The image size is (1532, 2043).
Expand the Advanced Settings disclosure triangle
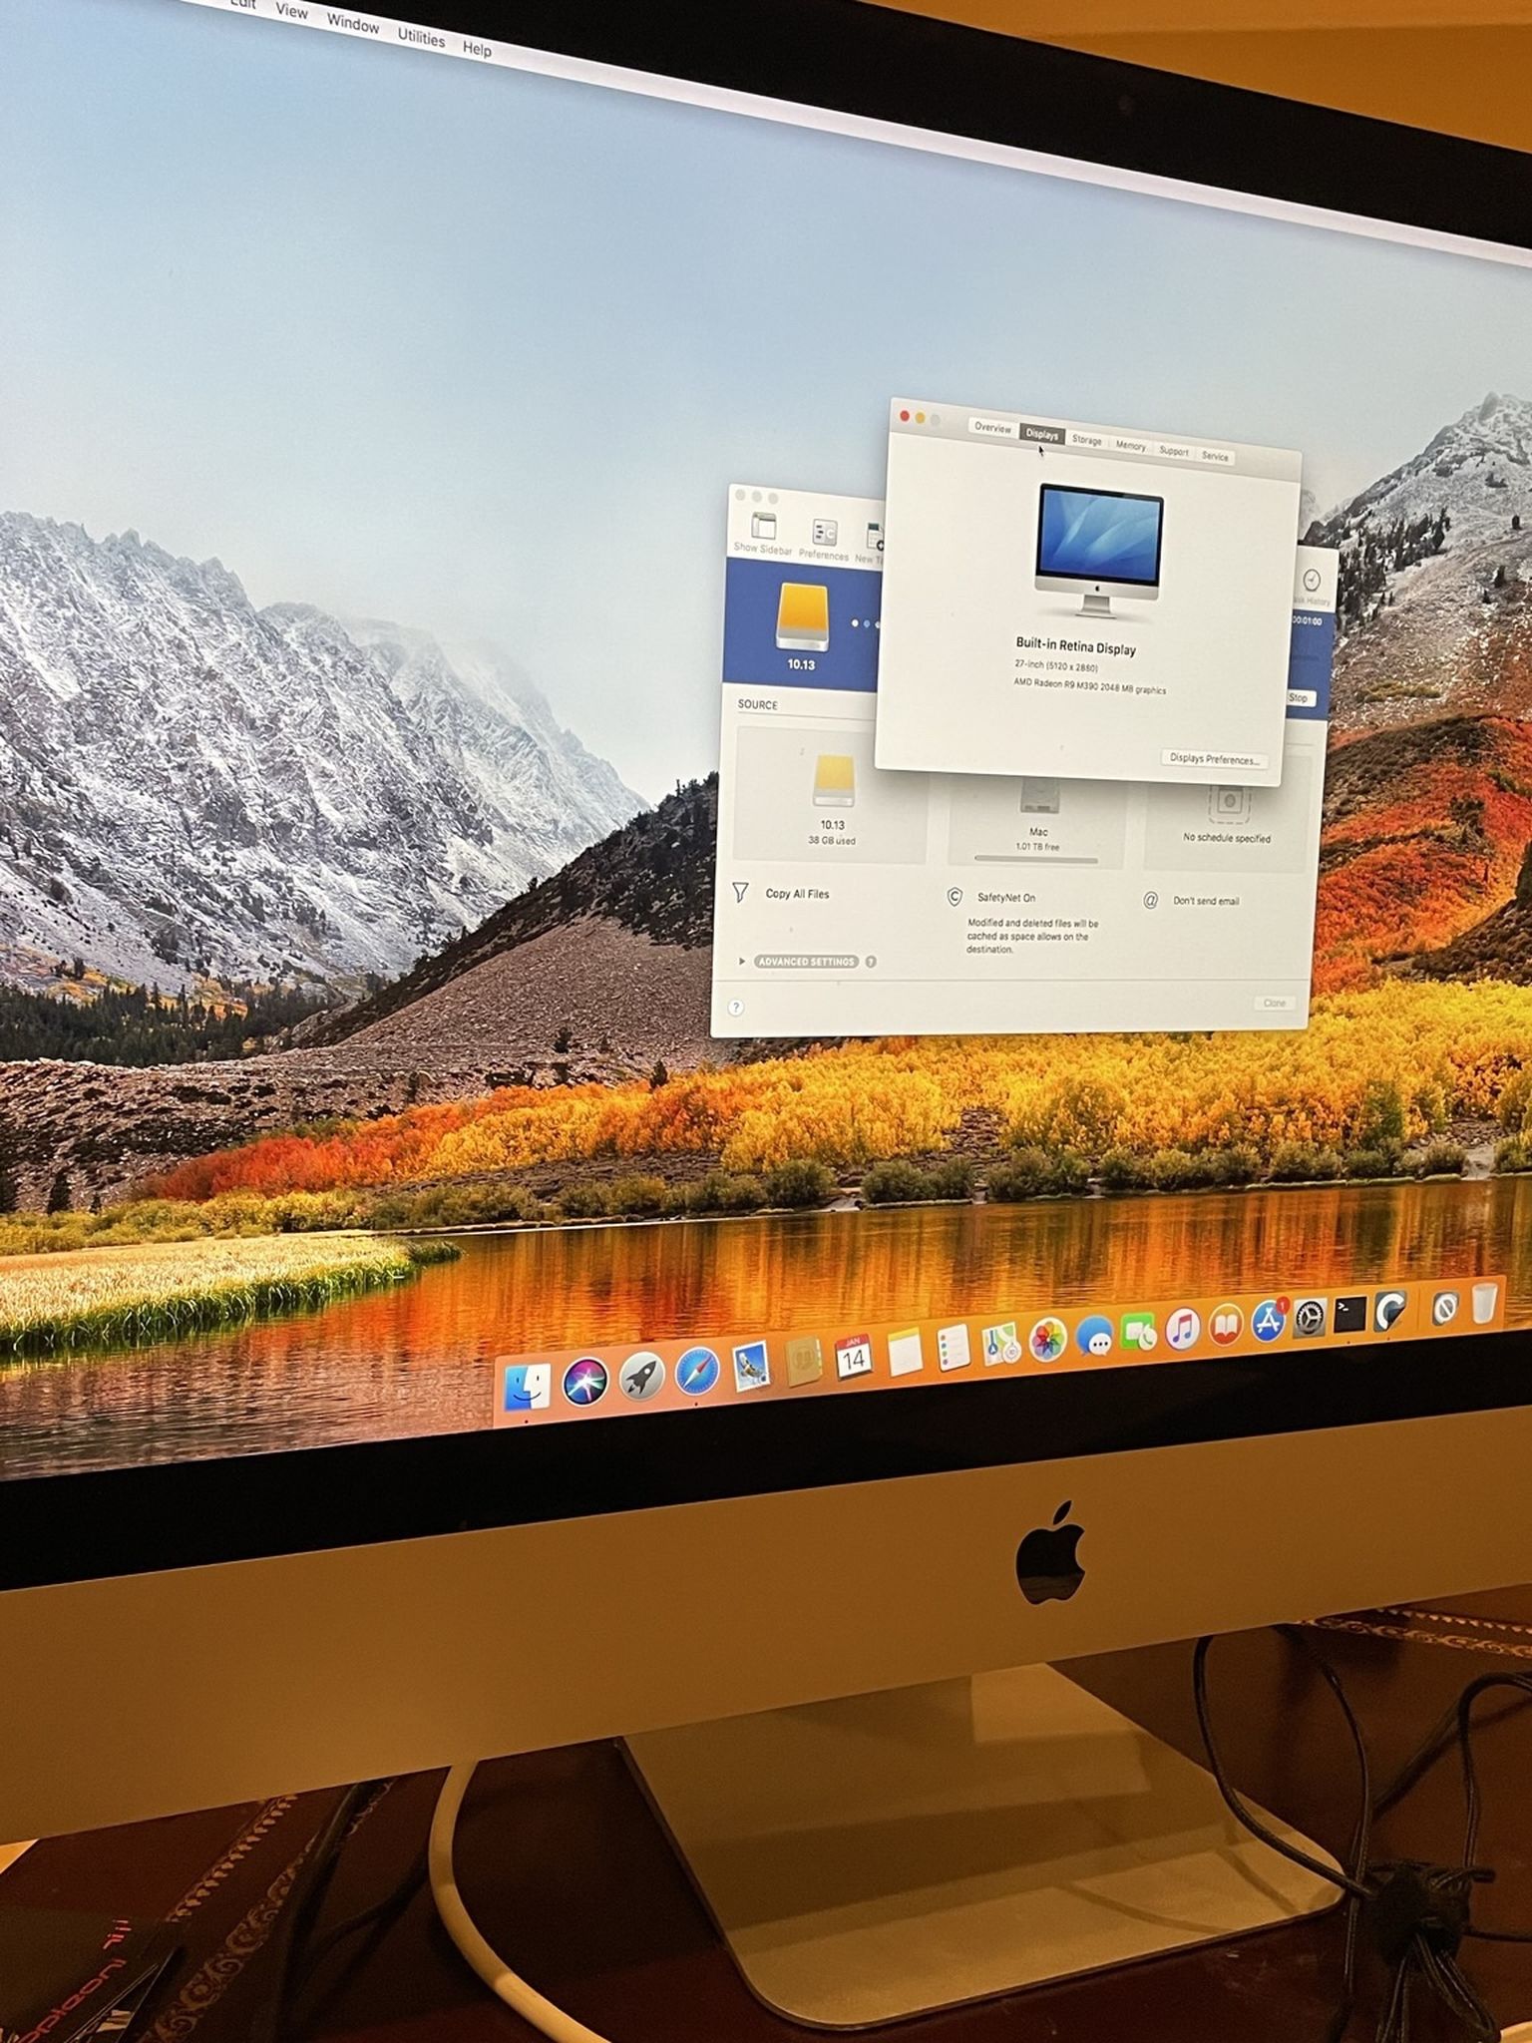tap(742, 961)
